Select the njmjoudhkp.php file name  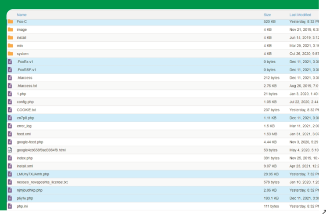pos(29,190)
